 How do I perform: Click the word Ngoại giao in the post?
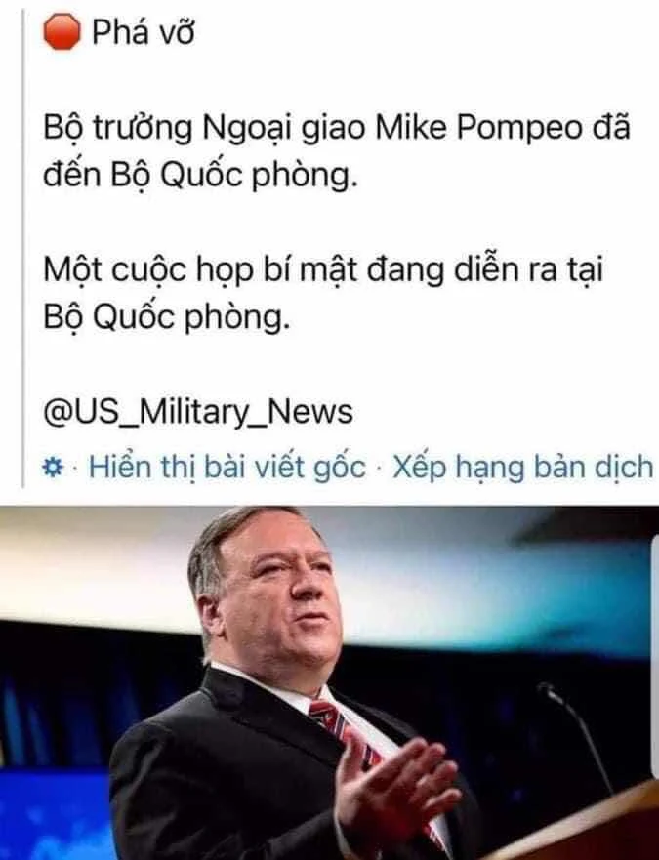(x=284, y=129)
